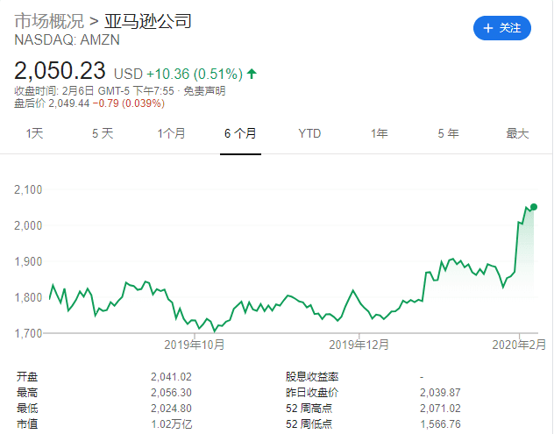Open the 免责声明 disclaimer link
Image resolution: width=554 pixels, height=434 pixels.
204,91
